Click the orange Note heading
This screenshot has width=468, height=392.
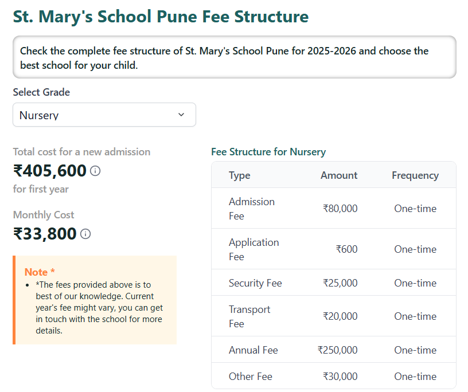[40, 272]
